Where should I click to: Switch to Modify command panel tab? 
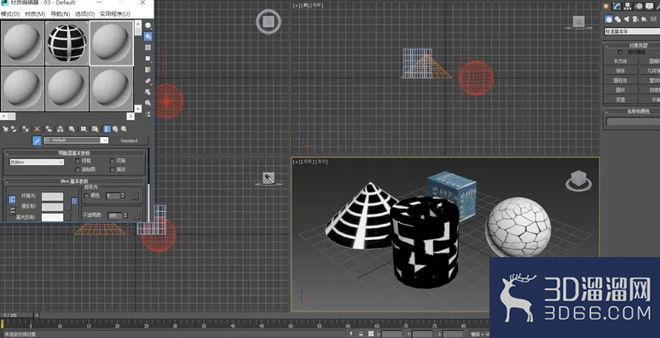point(617,6)
